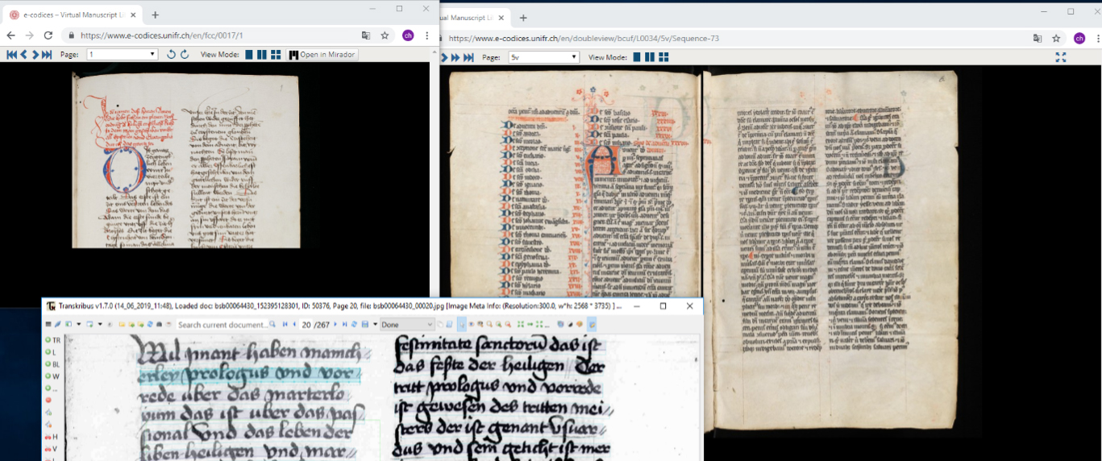The image size is (1102, 461).
Task: Click next page arrow in left e-codices viewer
Action: click(35, 55)
